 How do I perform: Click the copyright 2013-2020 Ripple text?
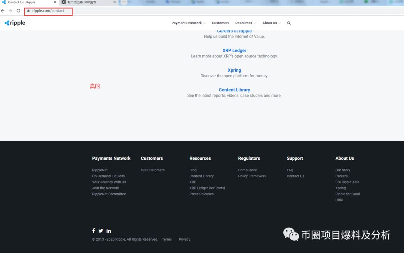(125, 239)
